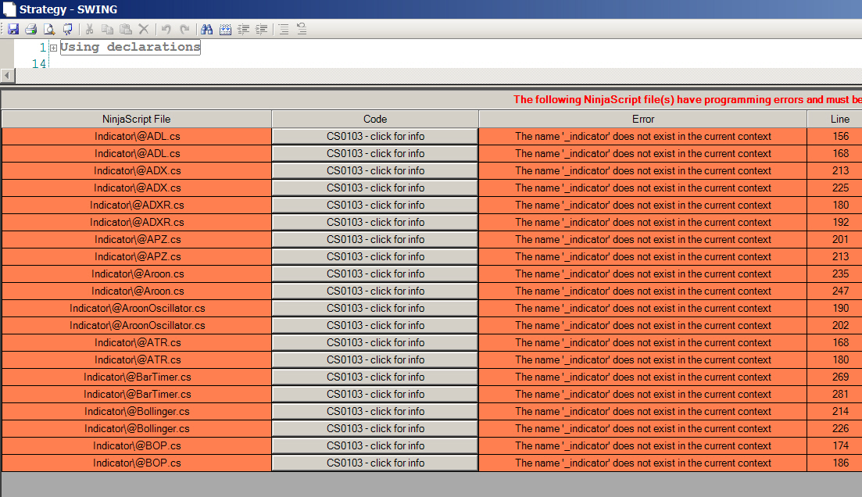862x497 pixels.
Task: Click the red programming errors notice
Action: pyautogui.click(x=687, y=99)
